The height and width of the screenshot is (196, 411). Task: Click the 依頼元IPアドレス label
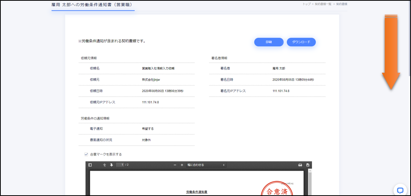102,102
